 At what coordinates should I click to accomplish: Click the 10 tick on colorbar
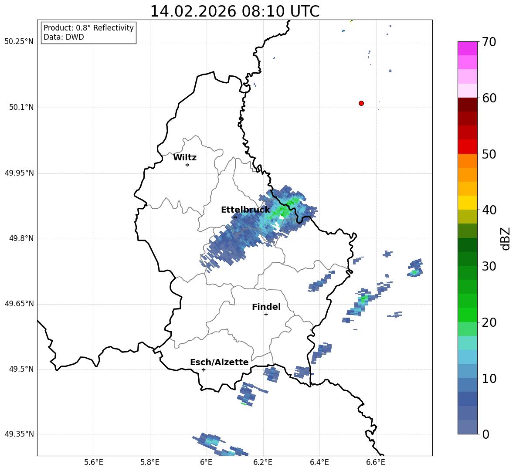click(x=489, y=378)
